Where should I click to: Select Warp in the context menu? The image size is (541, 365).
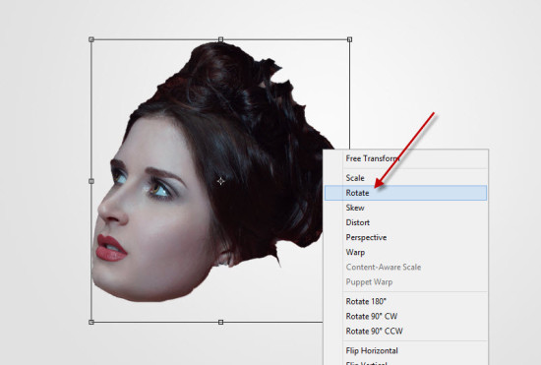[x=405, y=252]
